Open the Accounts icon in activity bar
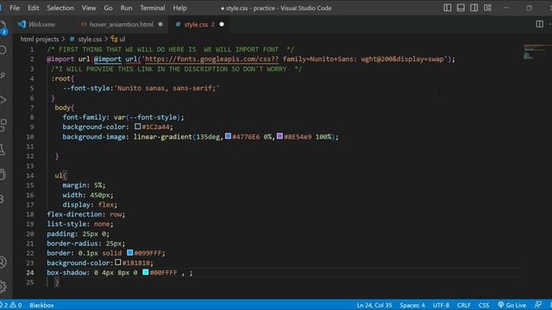The width and height of the screenshot is (552, 310). point(3,262)
